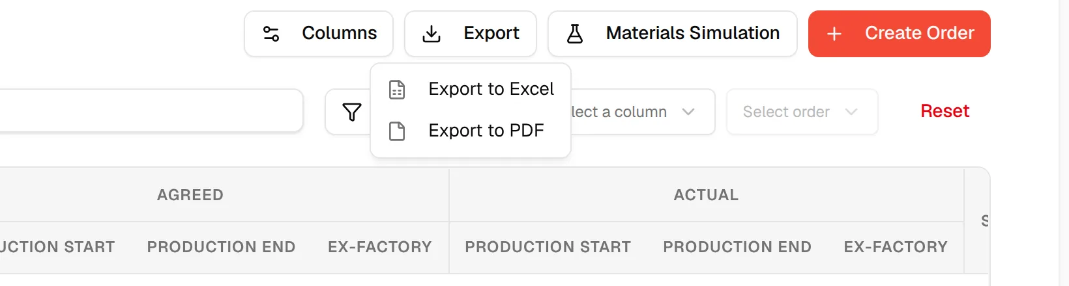This screenshot has width=1069, height=286.
Task: Click EX-FACTORY header under ACTUAL
Action: [x=896, y=247]
